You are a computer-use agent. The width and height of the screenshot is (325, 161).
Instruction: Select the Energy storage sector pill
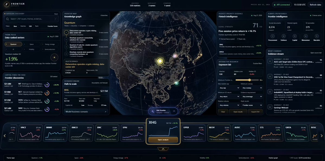(50, 44)
